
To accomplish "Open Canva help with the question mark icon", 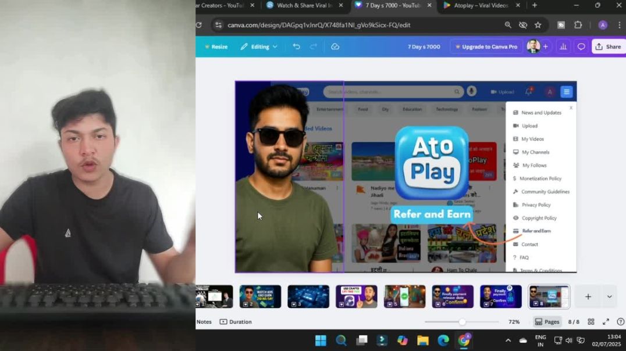I will point(621,321).
